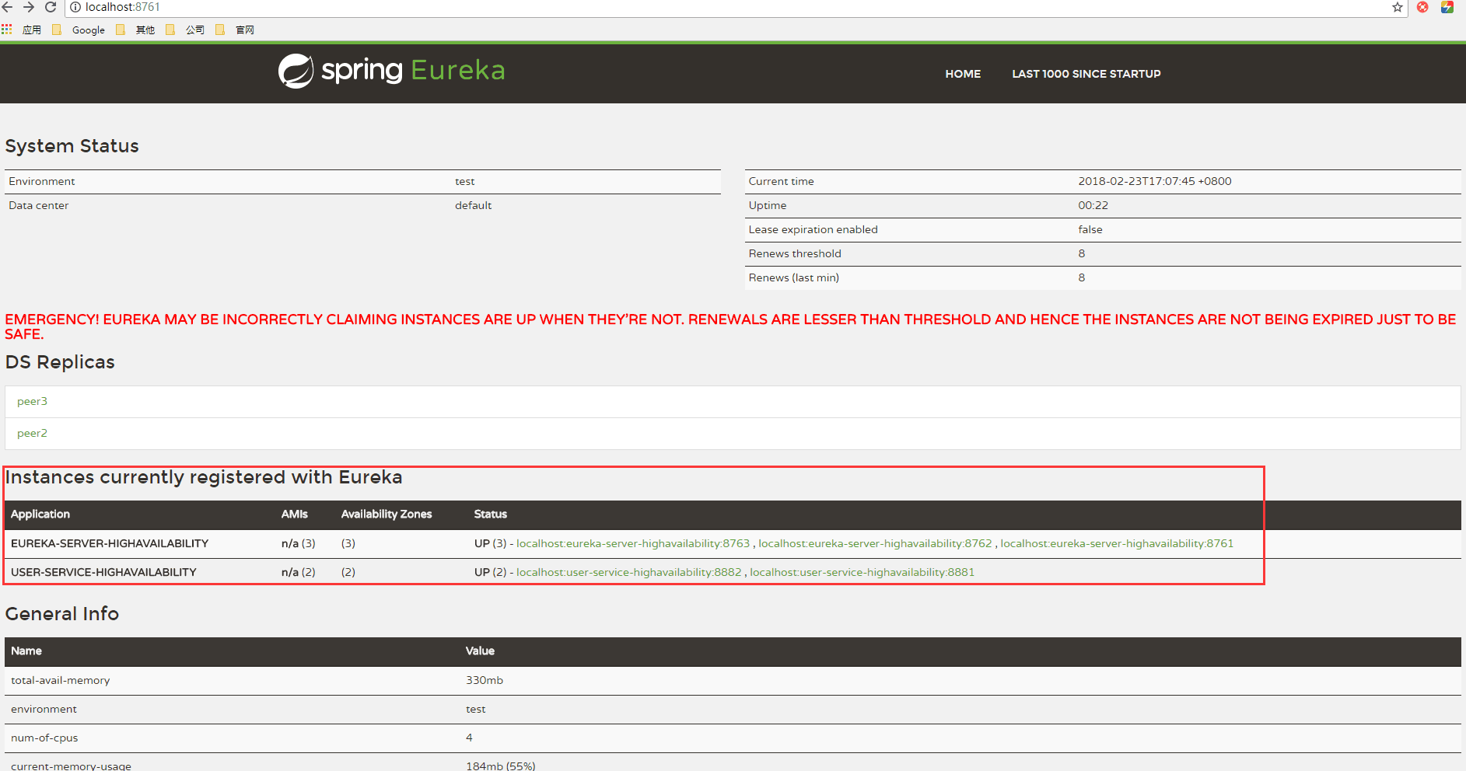Click the red extension icon in toolbar
The height and width of the screenshot is (771, 1466).
coord(1422,7)
